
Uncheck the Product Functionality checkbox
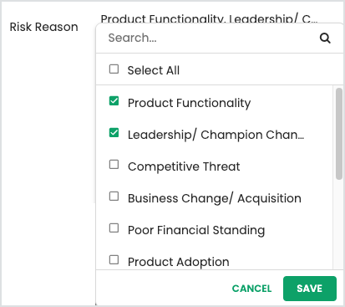114,101
